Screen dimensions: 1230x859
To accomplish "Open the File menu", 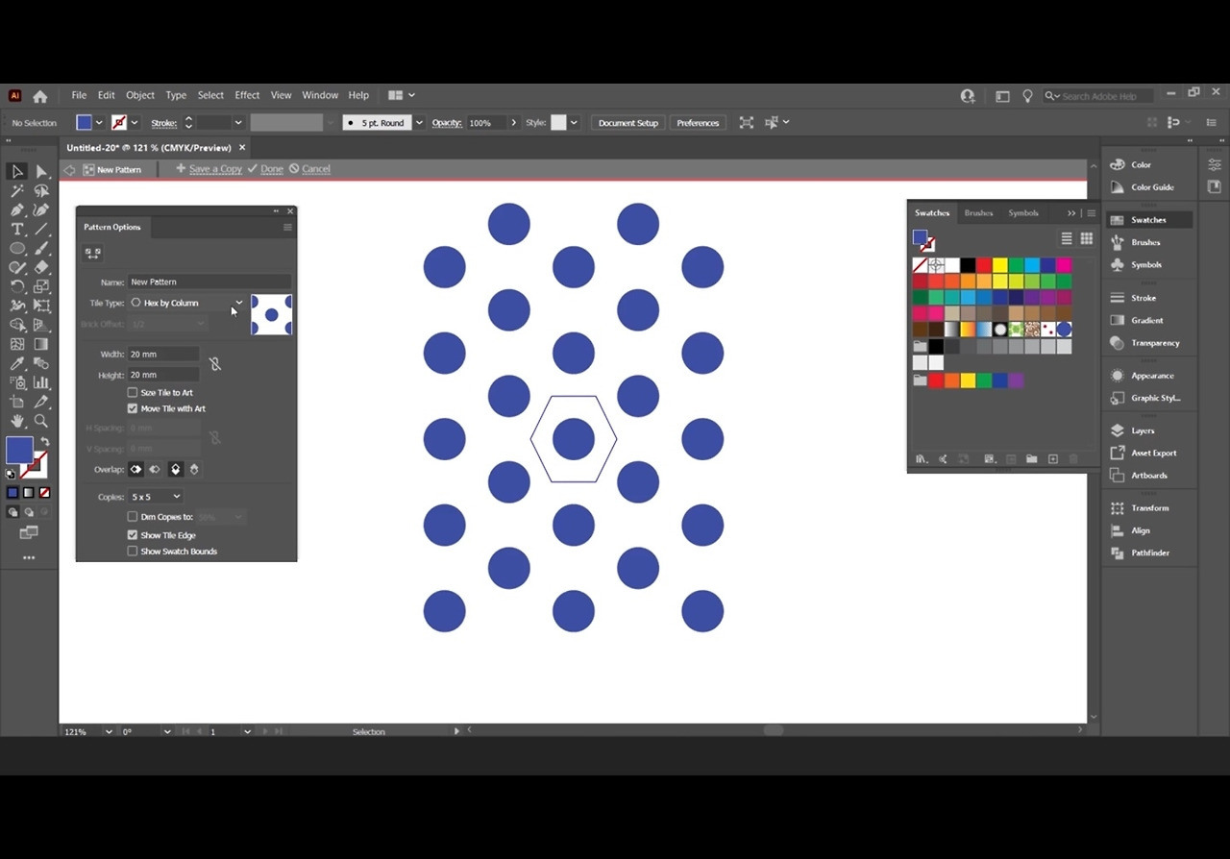I will 79,95.
